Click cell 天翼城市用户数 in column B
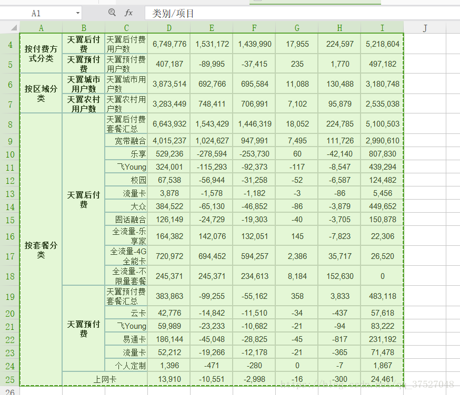The height and width of the screenshot is (395, 460). coord(84,84)
